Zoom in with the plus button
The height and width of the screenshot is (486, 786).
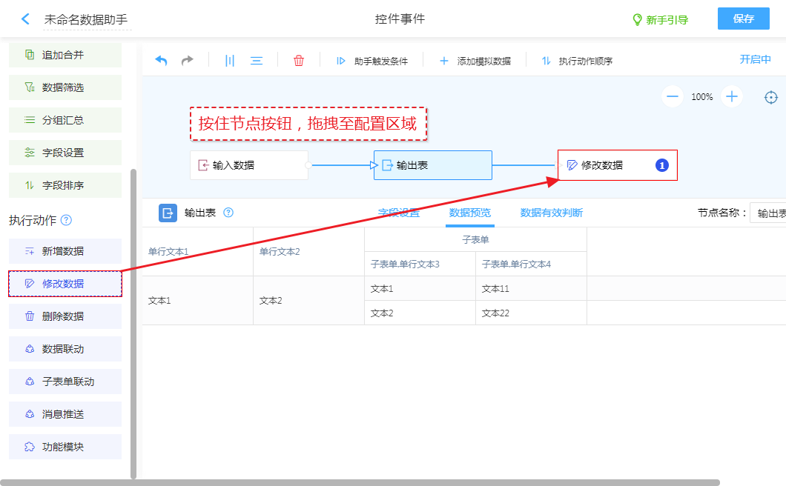coord(732,96)
